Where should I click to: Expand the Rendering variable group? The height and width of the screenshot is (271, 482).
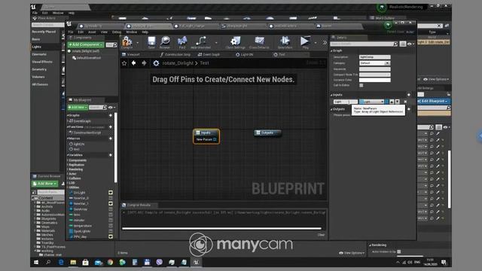point(68,169)
